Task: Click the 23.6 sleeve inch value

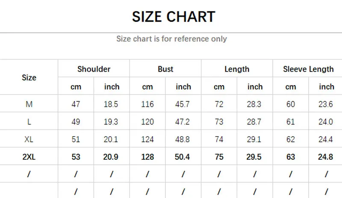Action: [326, 104]
